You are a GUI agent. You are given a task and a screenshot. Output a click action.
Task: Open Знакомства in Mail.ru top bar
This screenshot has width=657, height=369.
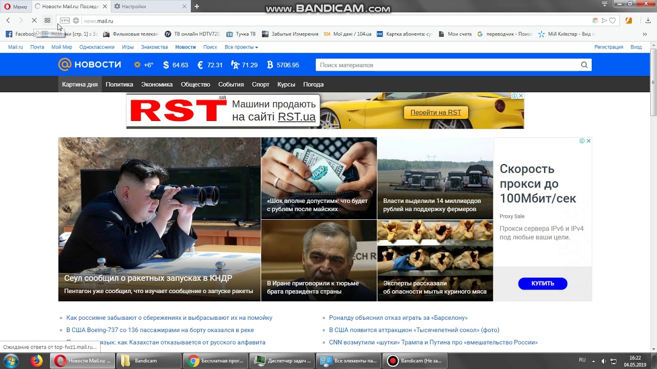coord(154,47)
